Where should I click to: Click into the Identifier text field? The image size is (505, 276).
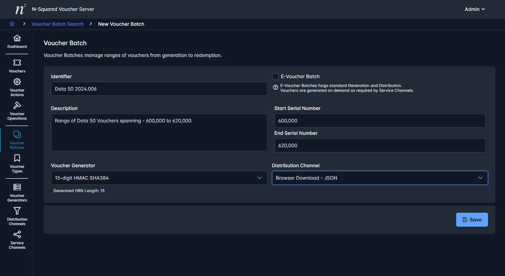[x=159, y=89]
